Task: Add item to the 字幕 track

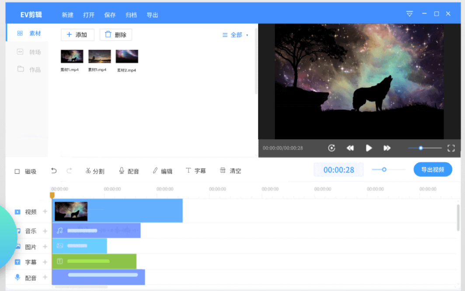Action: (45, 262)
